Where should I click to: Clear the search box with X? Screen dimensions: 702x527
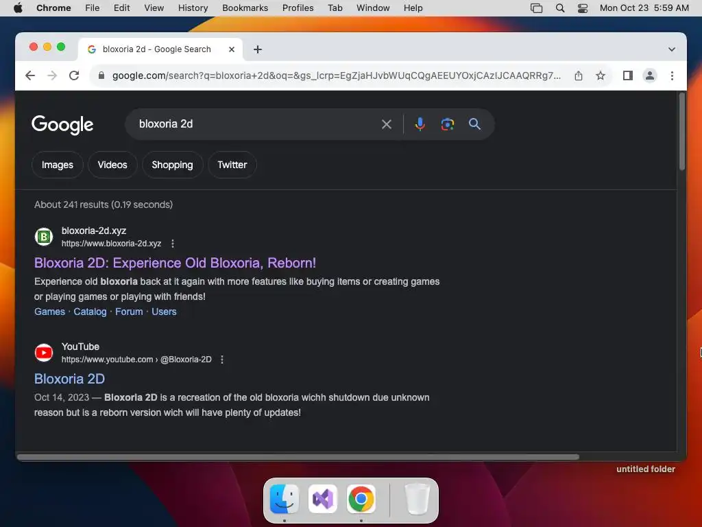pos(387,124)
